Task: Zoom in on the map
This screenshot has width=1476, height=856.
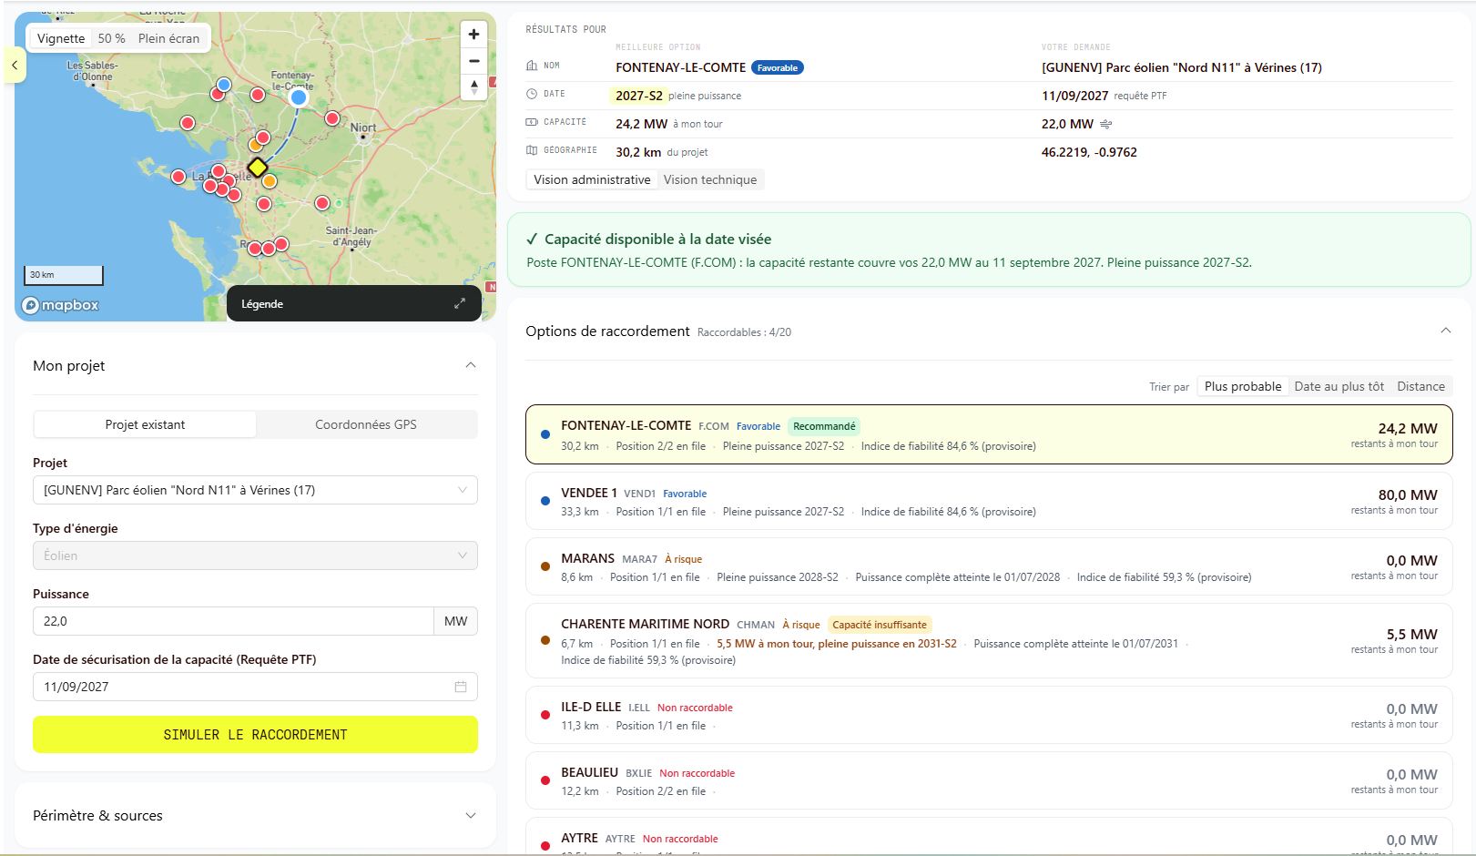Action: coord(473,35)
